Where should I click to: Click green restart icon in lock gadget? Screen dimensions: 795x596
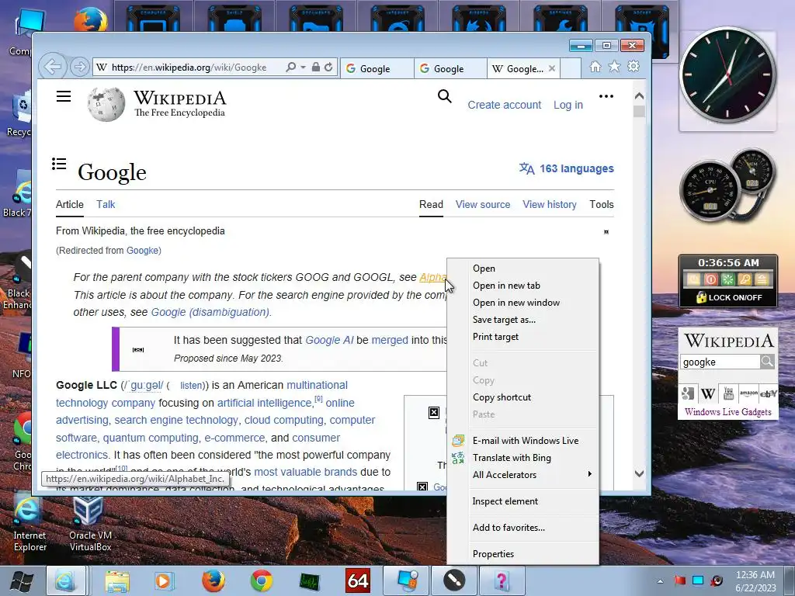pyautogui.click(x=727, y=279)
